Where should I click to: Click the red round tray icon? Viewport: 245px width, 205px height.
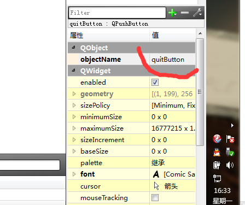pos(217,139)
